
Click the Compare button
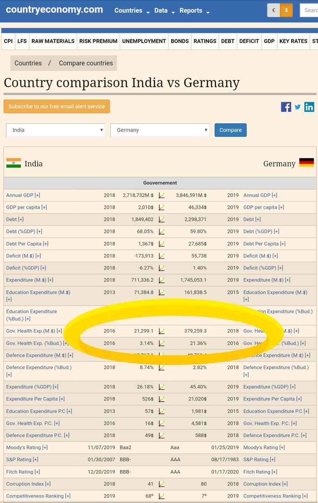(231, 130)
